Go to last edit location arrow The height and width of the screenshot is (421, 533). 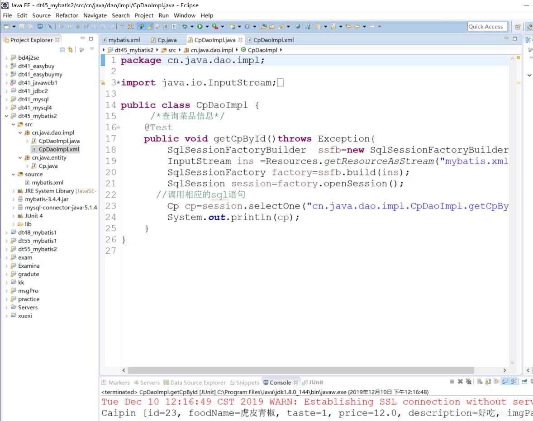pos(348,27)
